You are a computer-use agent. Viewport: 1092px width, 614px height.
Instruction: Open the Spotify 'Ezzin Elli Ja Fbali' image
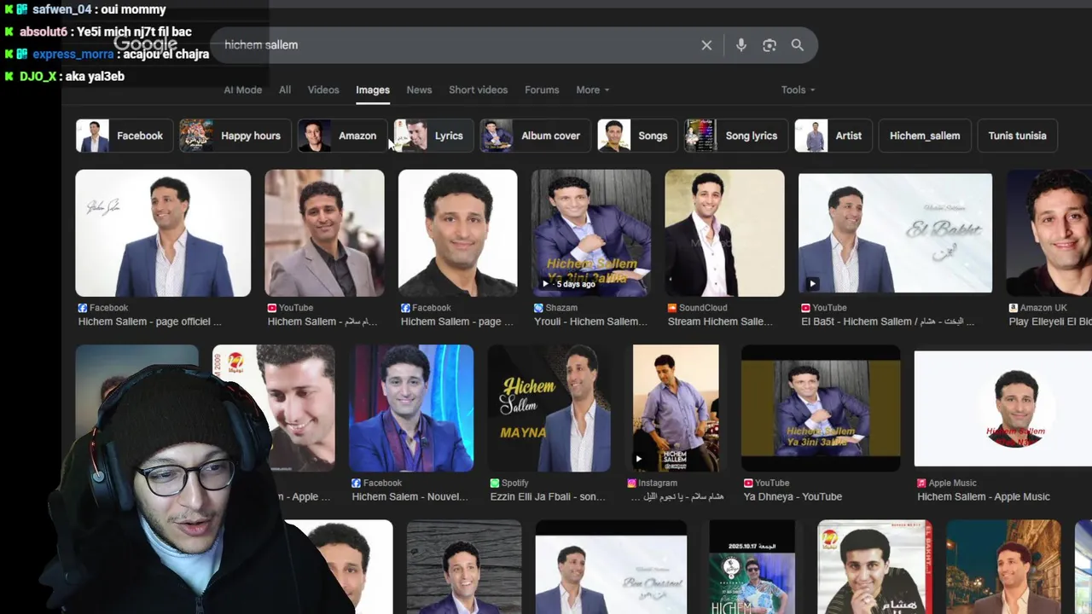tap(549, 408)
